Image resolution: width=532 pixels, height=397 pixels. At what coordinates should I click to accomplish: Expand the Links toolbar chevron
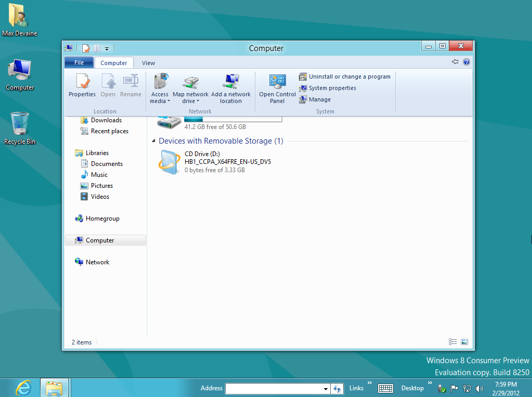click(369, 383)
